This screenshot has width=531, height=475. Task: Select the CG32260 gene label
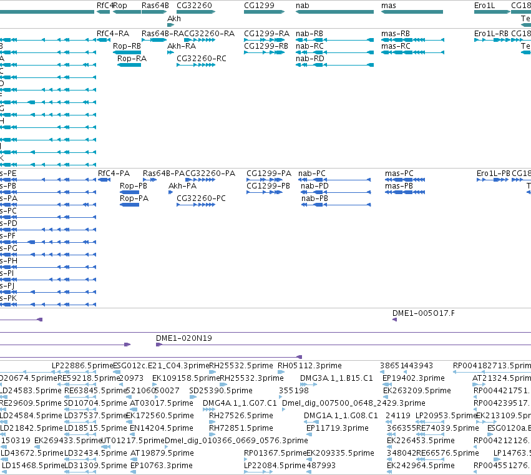pyautogui.click(x=194, y=6)
